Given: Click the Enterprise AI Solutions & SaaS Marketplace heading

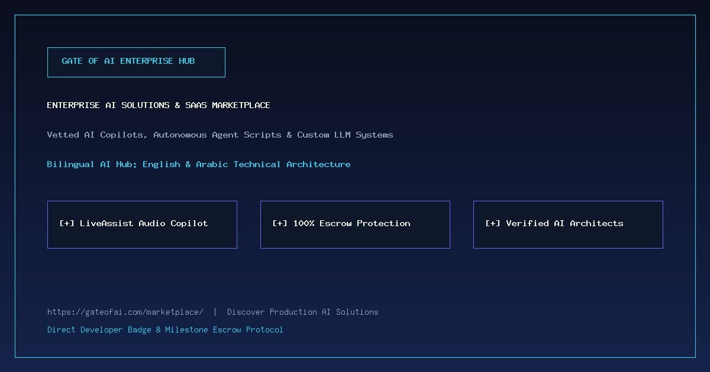Looking at the screenshot, I should pyautogui.click(x=159, y=105).
